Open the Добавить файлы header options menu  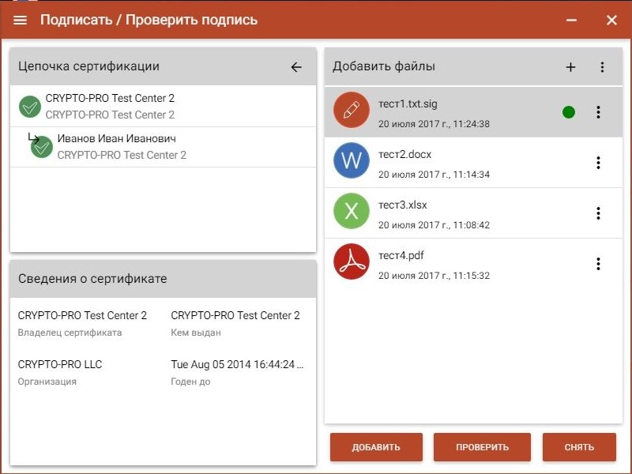602,67
